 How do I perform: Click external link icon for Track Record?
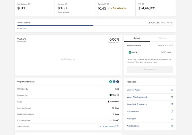coord(172,111)
